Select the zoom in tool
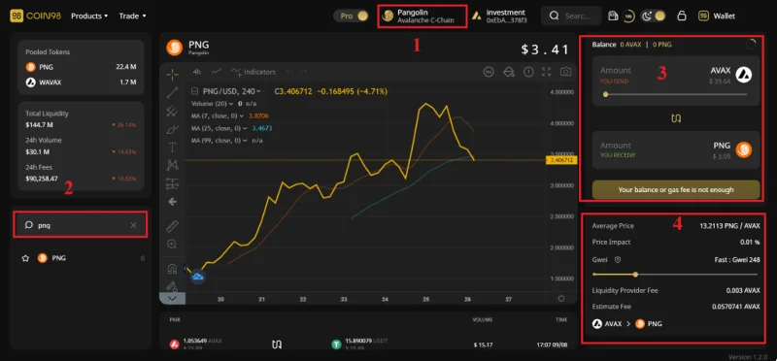The height and width of the screenshot is (361, 777). click(173, 245)
